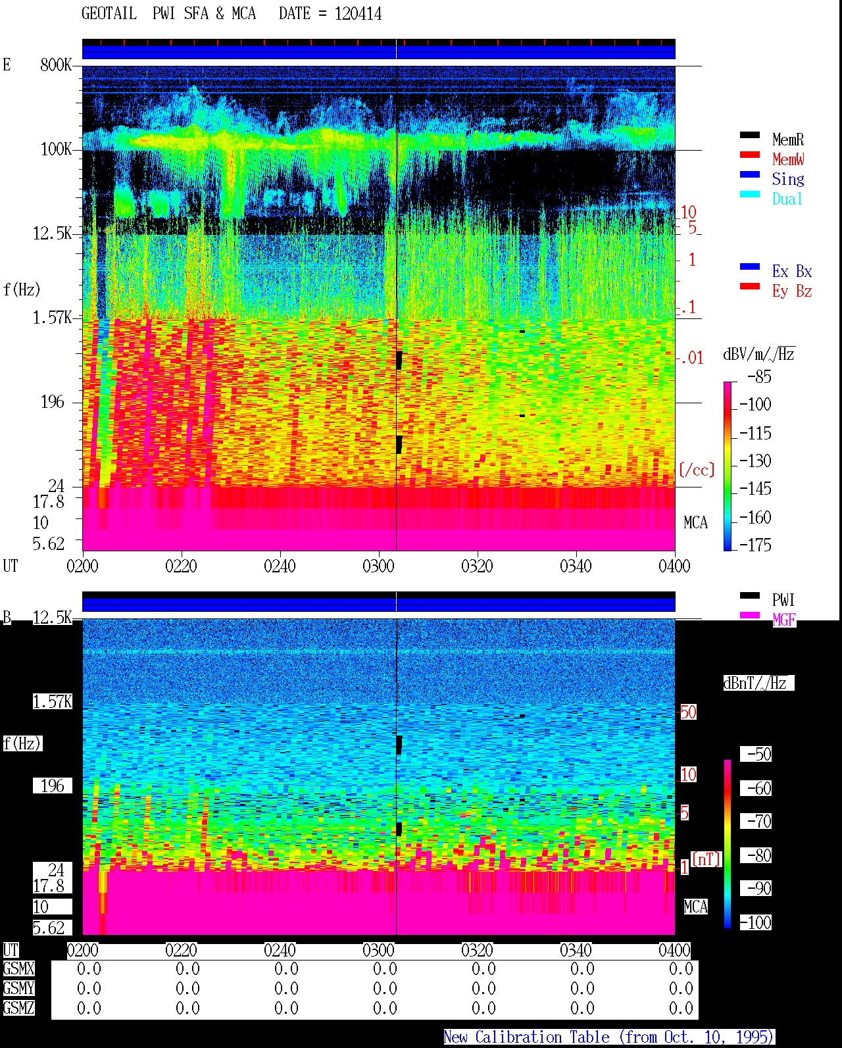Click the DATE = 120414 text
The width and height of the screenshot is (842, 1048).
click(x=330, y=14)
